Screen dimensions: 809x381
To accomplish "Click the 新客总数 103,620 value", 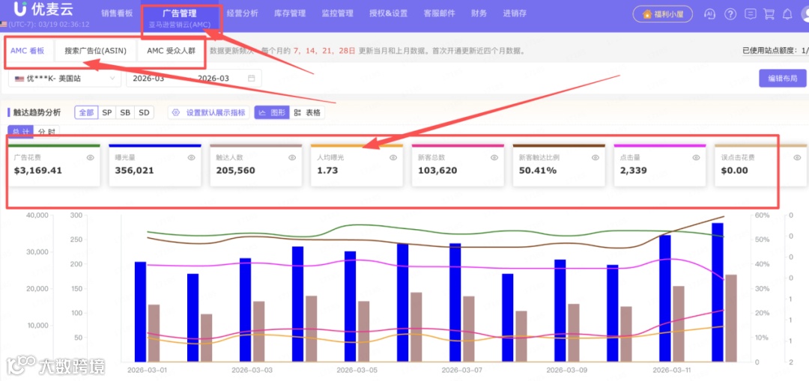I will pyautogui.click(x=438, y=170).
